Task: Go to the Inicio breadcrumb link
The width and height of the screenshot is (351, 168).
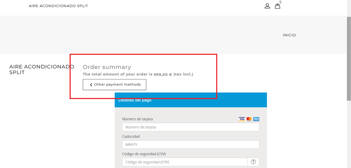Action: tap(289, 35)
